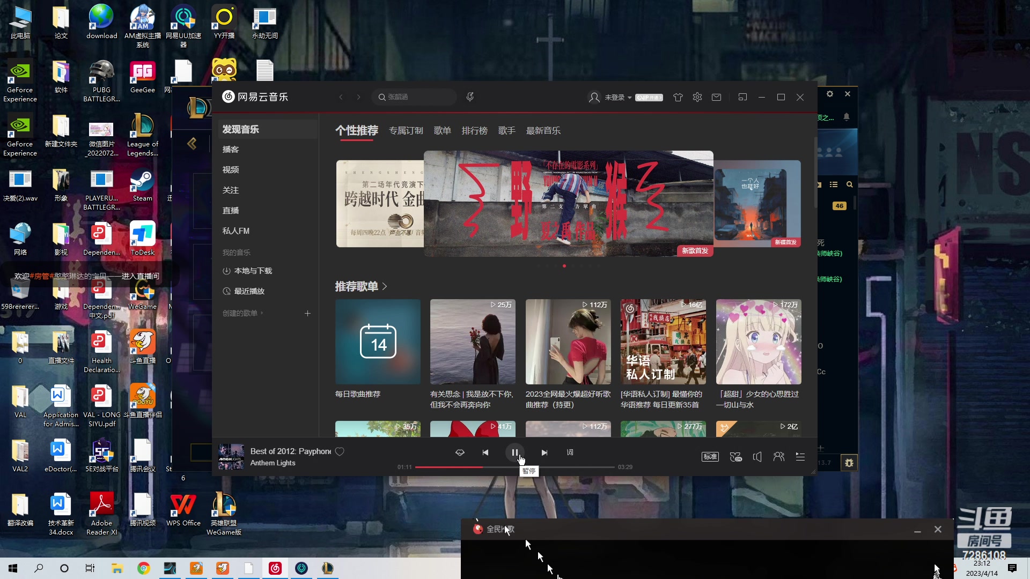Skip to the next track
Image resolution: width=1030 pixels, height=579 pixels.
coord(545,452)
